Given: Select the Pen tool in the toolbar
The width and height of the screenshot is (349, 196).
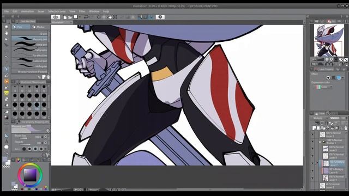Looking at the screenshot, I should [6, 69].
